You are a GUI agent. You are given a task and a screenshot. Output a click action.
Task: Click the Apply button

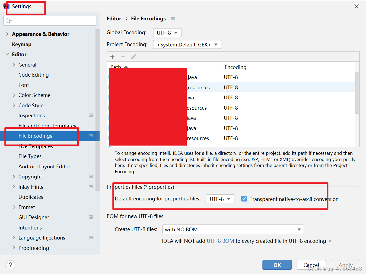point(345,265)
